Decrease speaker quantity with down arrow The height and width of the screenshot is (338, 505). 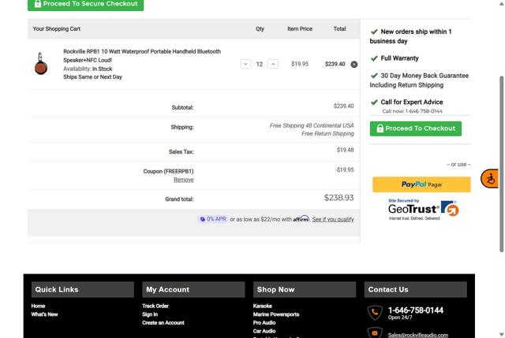tap(245, 64)
